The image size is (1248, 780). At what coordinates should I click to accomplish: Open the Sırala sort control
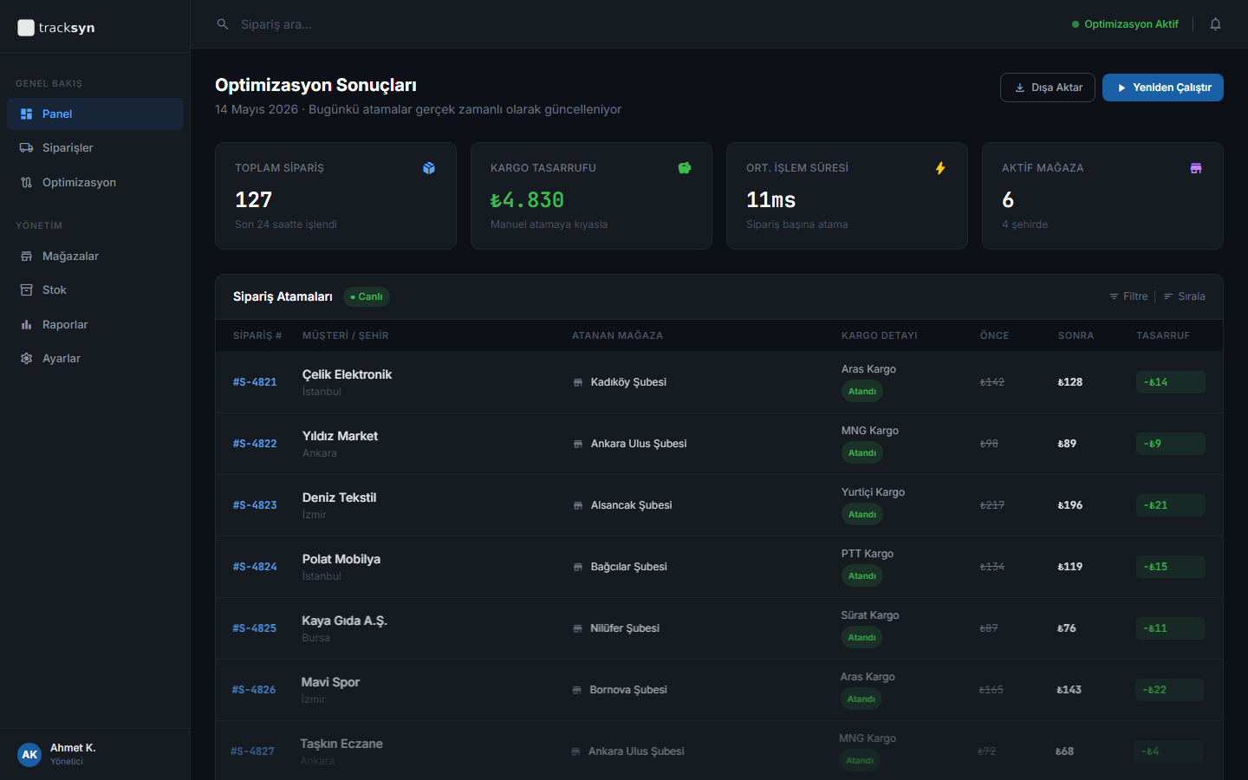click(1185, 296)
